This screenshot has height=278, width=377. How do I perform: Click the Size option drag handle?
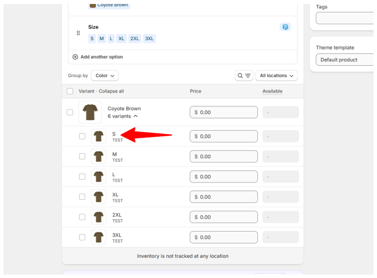(x=78, y=33)
